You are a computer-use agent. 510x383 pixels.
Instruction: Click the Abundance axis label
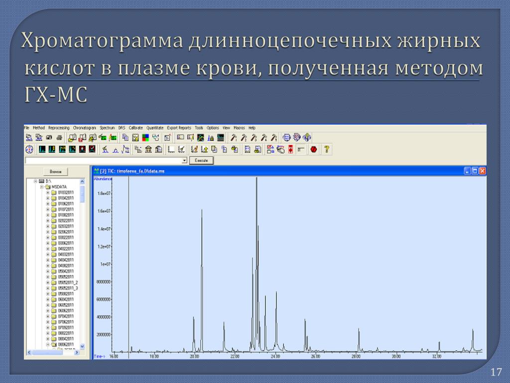pos(103,179)
